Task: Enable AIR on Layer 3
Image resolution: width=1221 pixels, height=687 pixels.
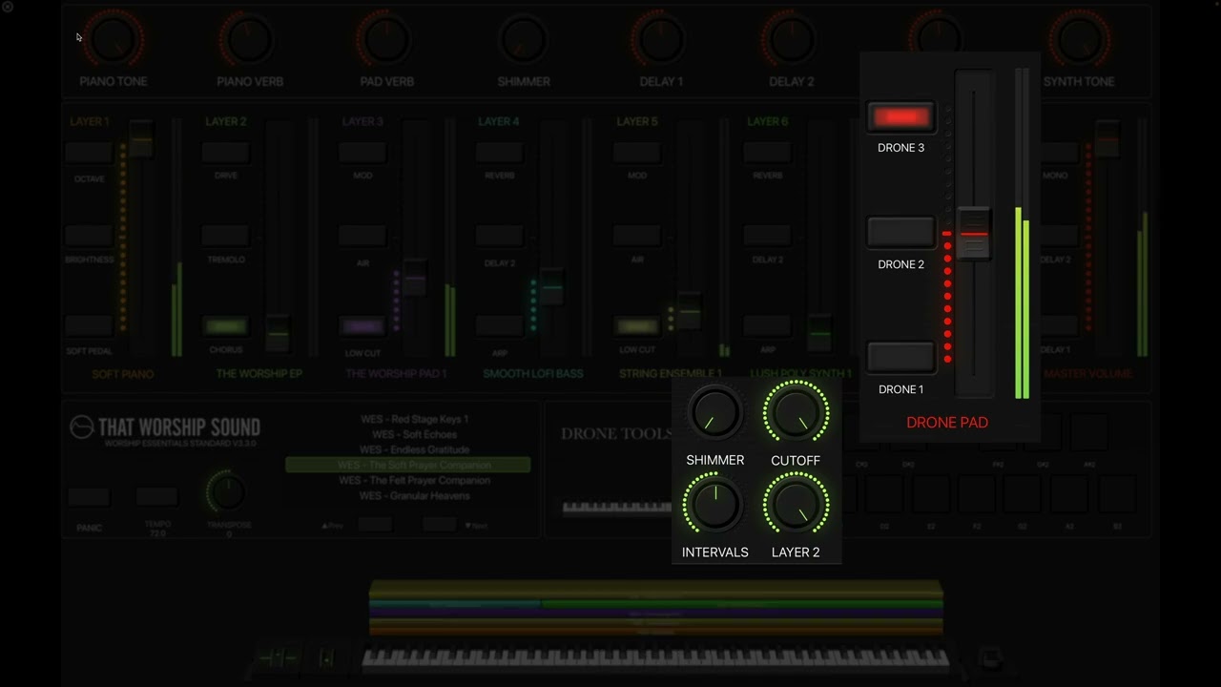Action: pos(362,235)
